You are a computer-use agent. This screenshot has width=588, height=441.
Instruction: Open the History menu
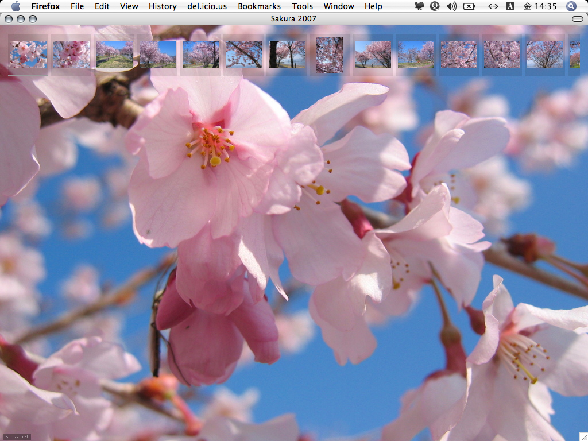[163, 6]
